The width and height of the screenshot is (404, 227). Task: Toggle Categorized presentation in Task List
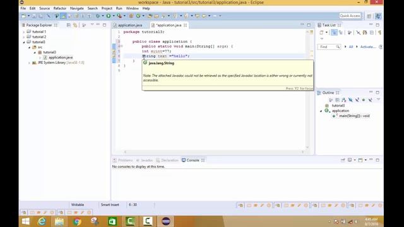pos(334,32)
